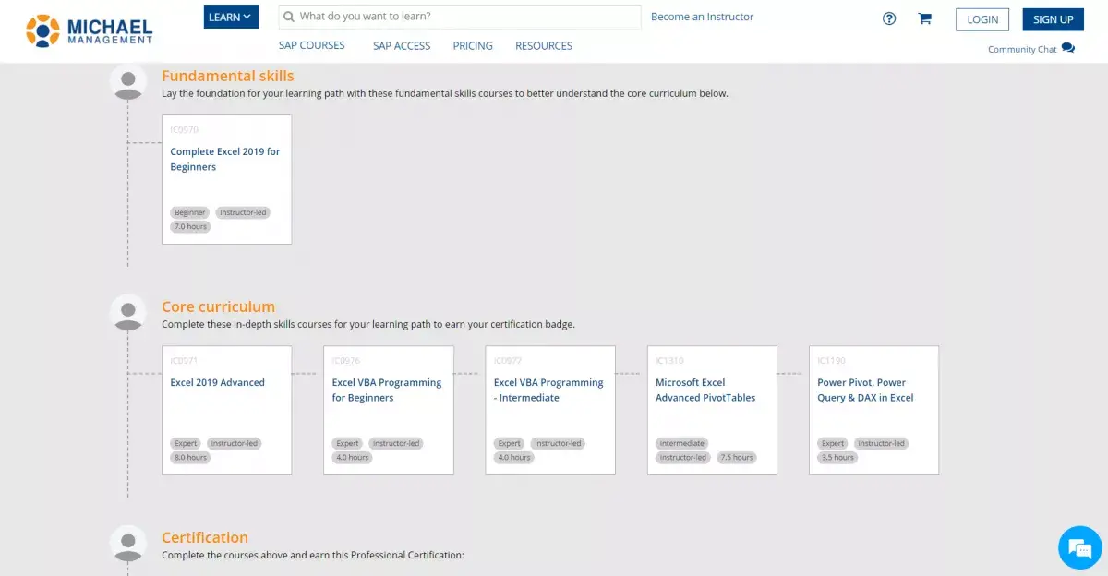Click the IC1310 course code
Viewport: 1108px width, 576px height.
[x=669, y=361]
